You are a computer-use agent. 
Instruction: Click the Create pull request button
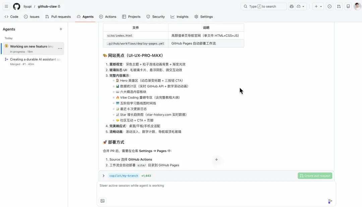pyautogui.click(x=315, y=175)
